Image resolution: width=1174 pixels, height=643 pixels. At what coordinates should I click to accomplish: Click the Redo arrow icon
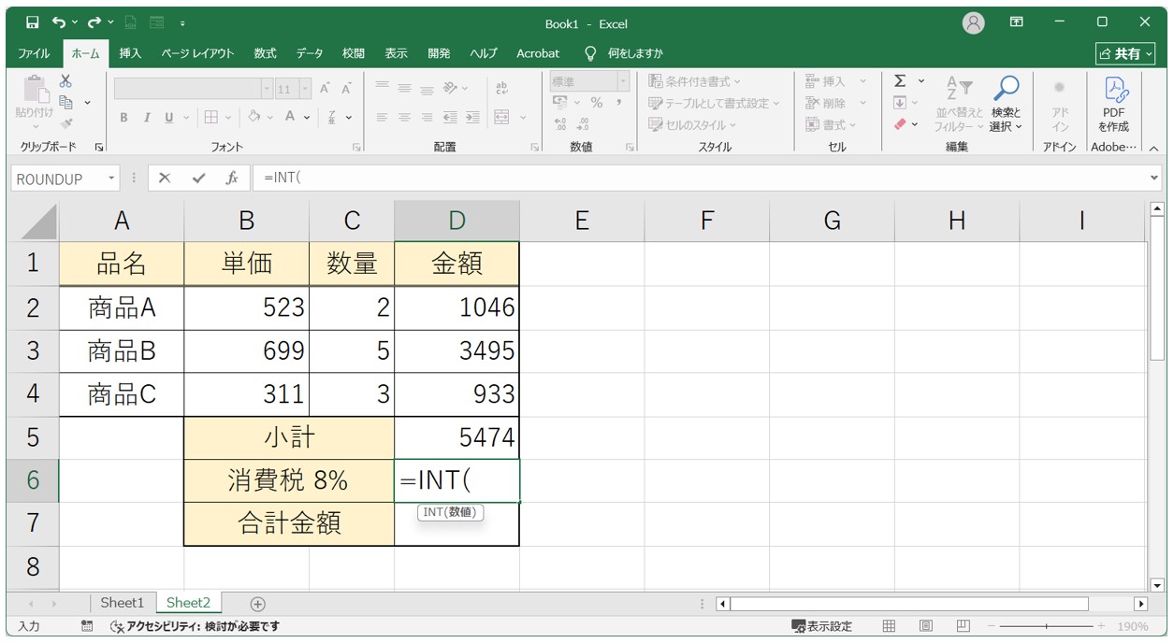[x=94, y=22]
